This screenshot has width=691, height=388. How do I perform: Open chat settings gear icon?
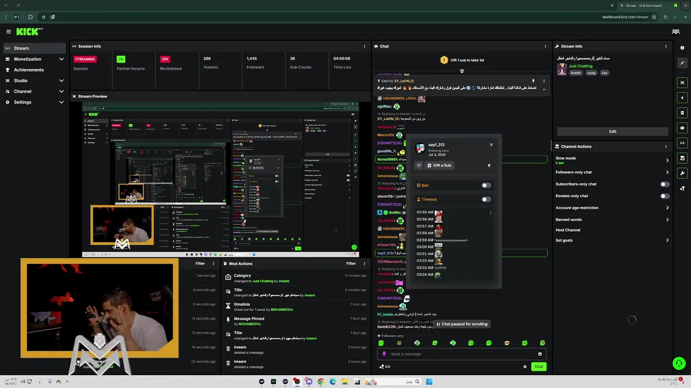click(x=525, y=366)
